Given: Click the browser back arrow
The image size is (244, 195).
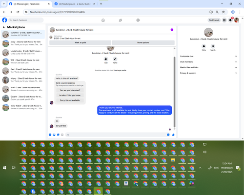Looking at the screenshot, I should pos(4,12).
